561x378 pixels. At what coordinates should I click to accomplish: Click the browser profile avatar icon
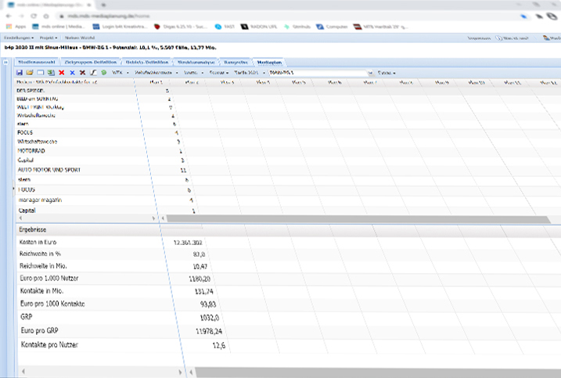pyautogui.click(x=552, y=16)
